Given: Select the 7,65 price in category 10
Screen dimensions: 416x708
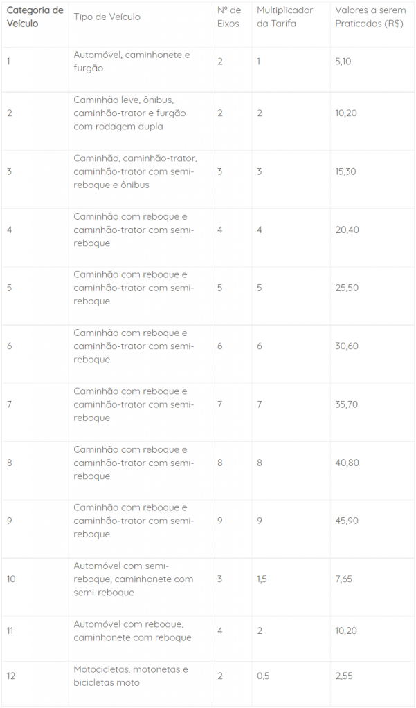Looking at the screenshot, I should 343,579.
